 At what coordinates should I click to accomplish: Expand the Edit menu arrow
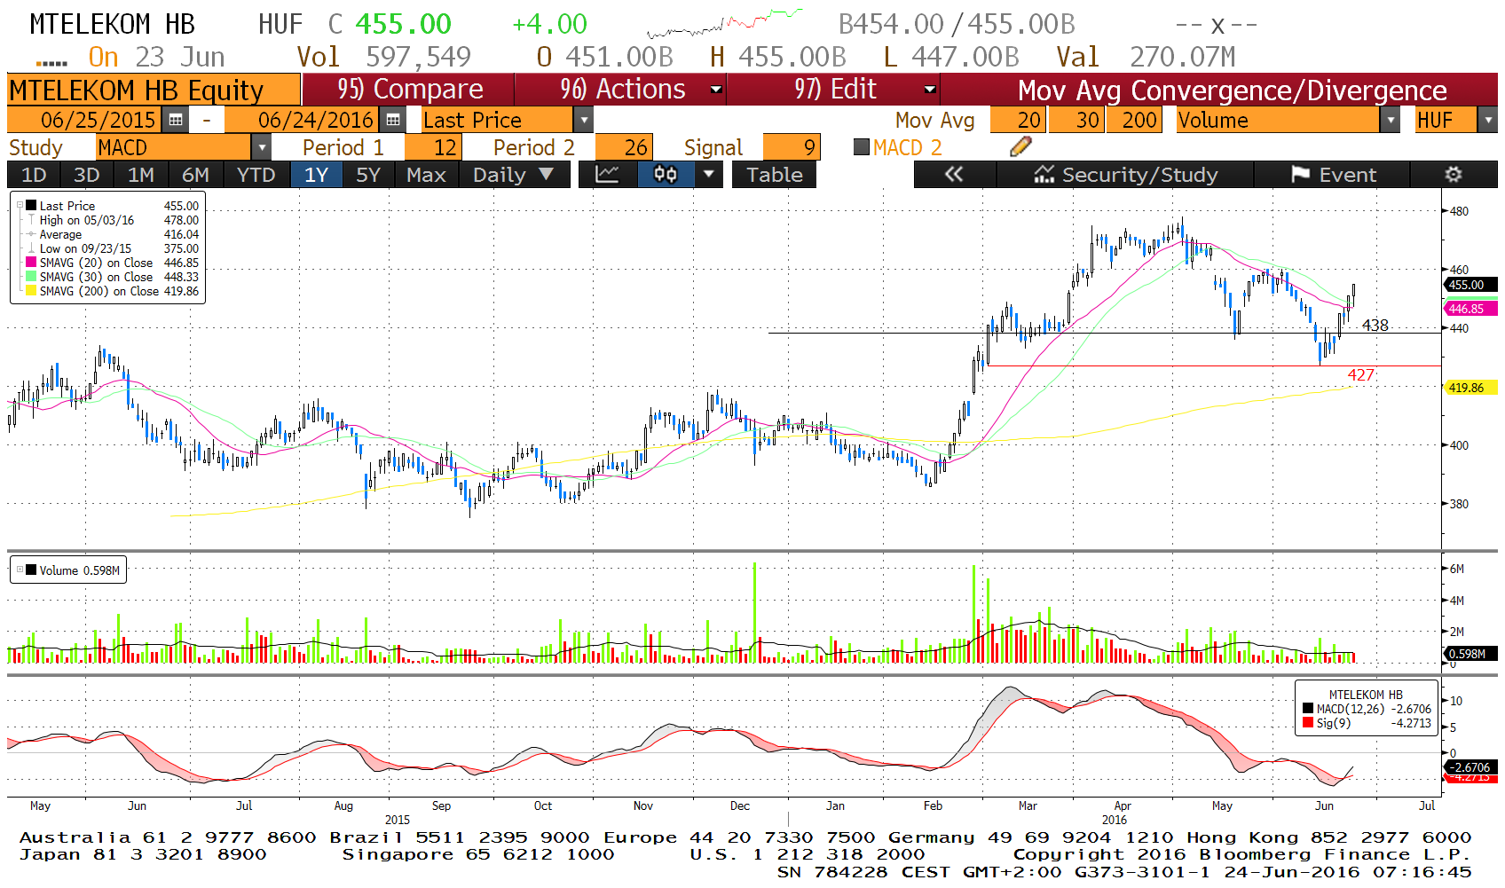point(930,90)
